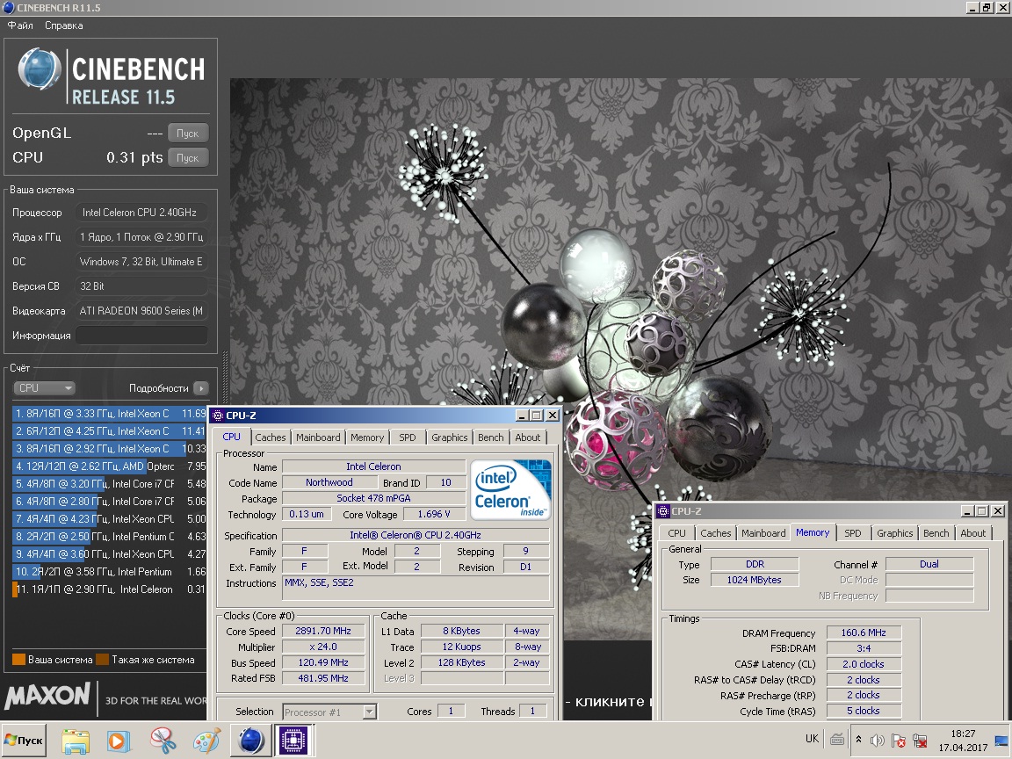The width and height of the screenshot is (1012, 759).
Task: Click the Информация input field
Action: (142, 335)
